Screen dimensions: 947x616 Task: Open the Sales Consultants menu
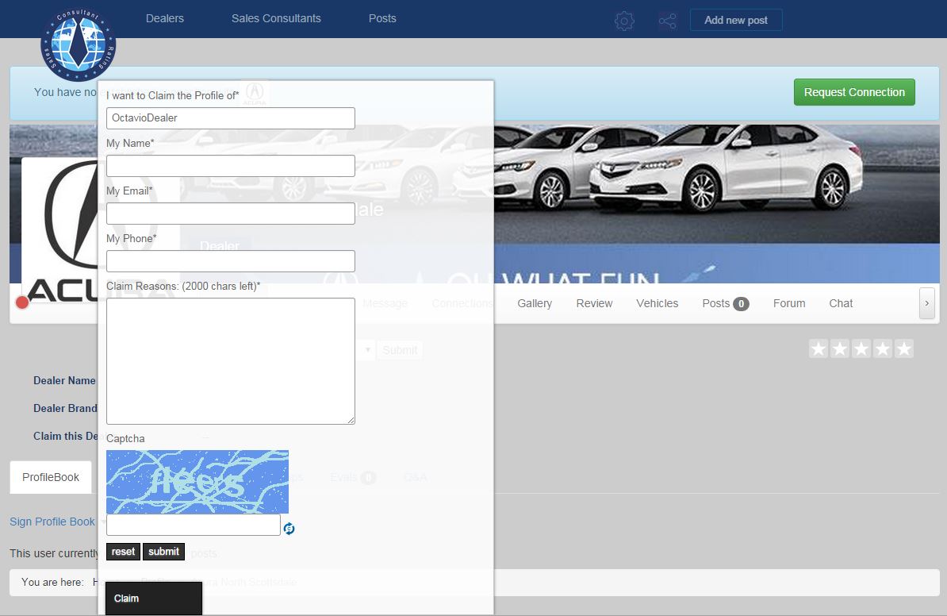(276, 19)
